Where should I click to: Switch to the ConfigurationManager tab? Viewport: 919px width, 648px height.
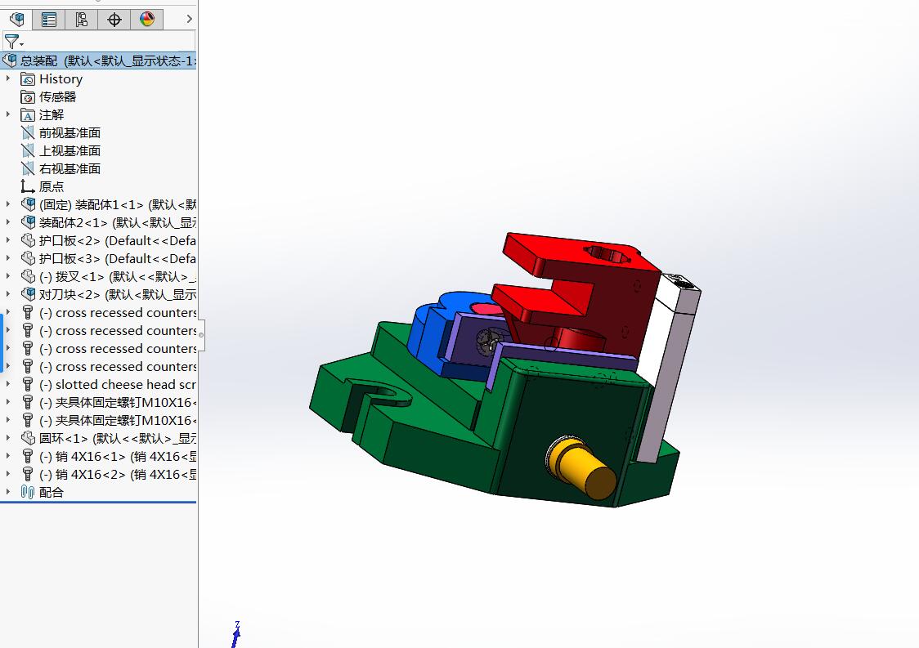coord(81,19)
